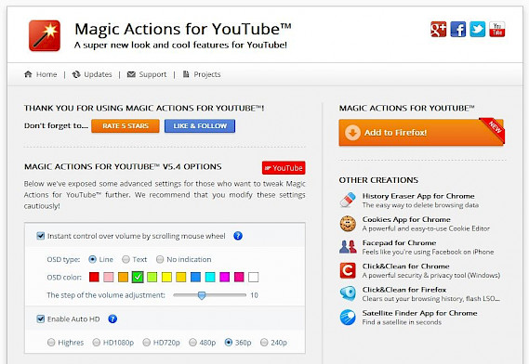529x364 pixels.
Task: Choose blue OSD color swatch
Action: pos(195,277)
